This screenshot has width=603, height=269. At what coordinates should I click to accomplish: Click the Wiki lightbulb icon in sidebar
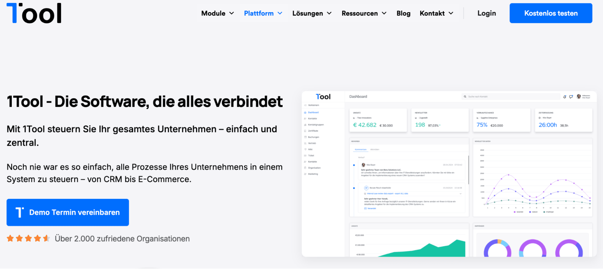(305, 150)
